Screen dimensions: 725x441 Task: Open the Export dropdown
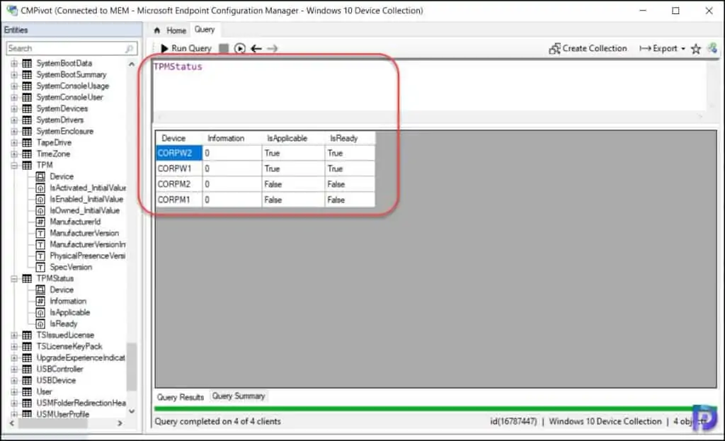click(x=662, y=48)
